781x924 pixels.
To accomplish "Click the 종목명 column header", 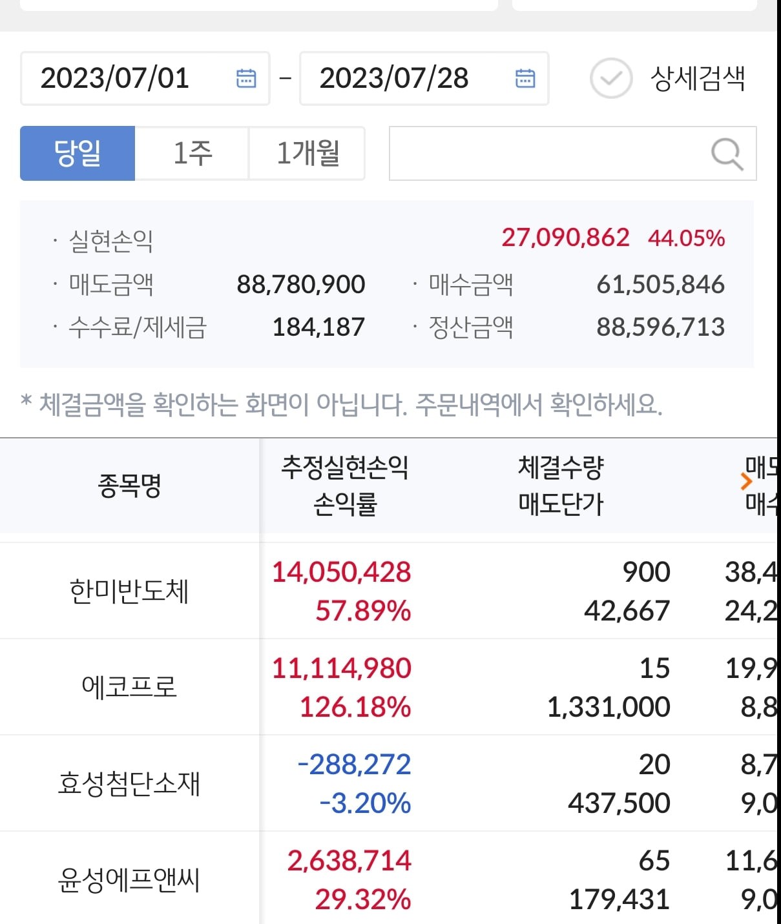I will tap(129, 486).
